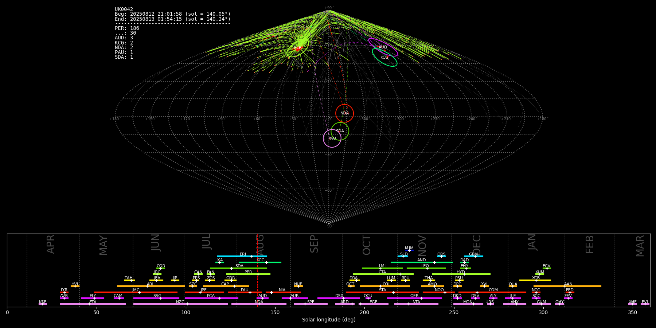656x328 pixels.
Task: Click the 'UK0042' station label
Action: click(124, 9)
